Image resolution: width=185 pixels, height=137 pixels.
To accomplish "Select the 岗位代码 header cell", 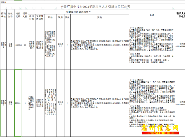I will click(18, 15).
